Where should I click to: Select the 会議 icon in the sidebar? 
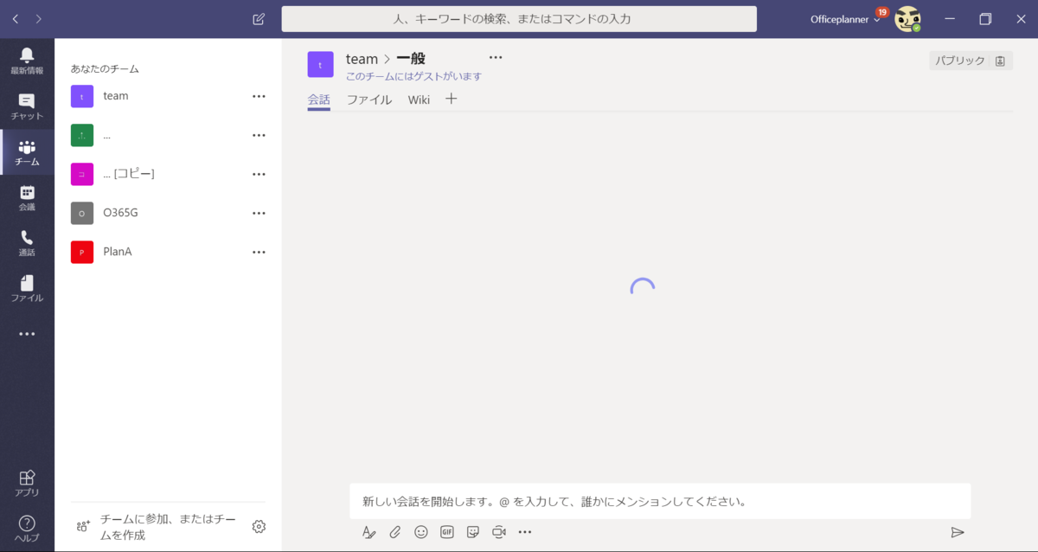(x=27, y=197)
